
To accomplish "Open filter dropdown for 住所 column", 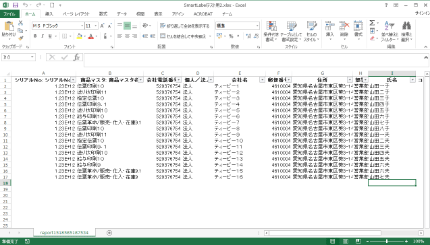I will (x=350, y=80).
